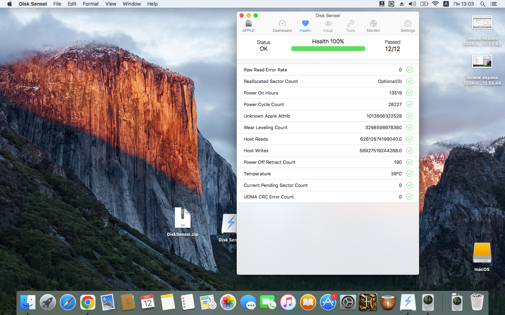Image resolution: width=505 pixels, height=315 pixels.
Task: Open iBooks from the Dock
Action: coord(308,302)
